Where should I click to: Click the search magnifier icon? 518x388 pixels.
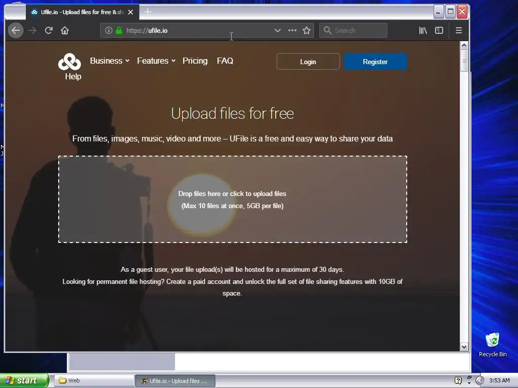(327, 30)
